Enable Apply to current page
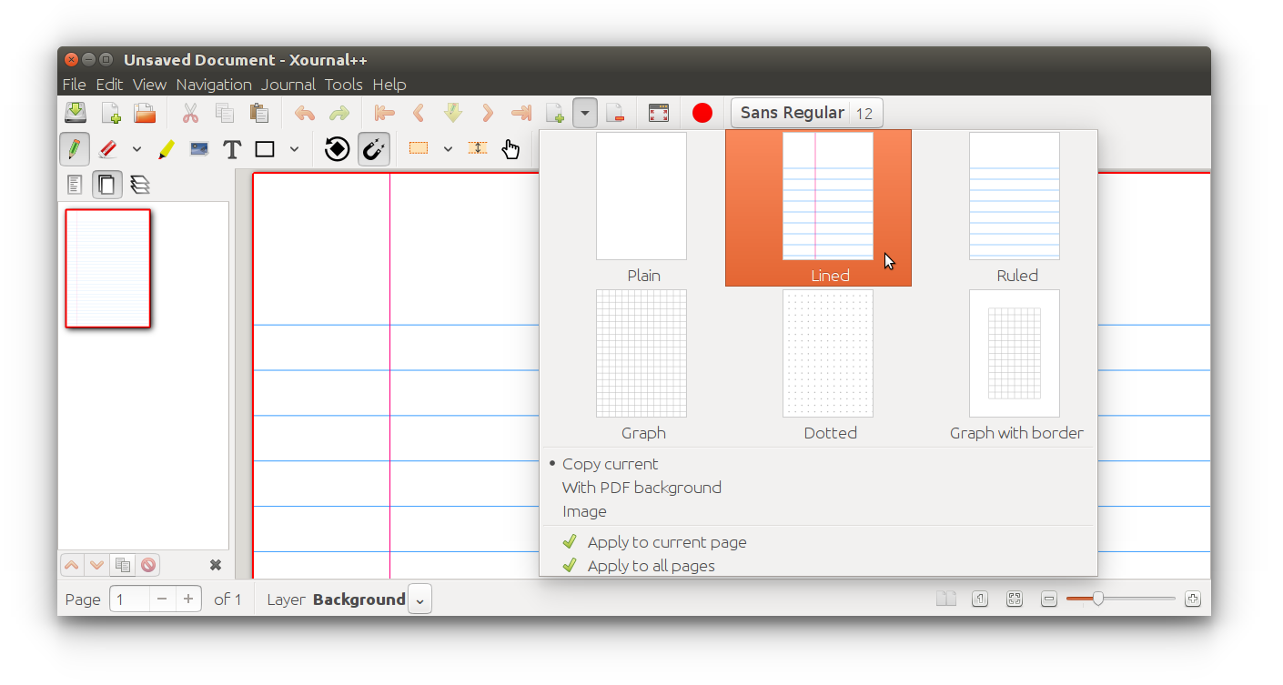 (667, 541)
